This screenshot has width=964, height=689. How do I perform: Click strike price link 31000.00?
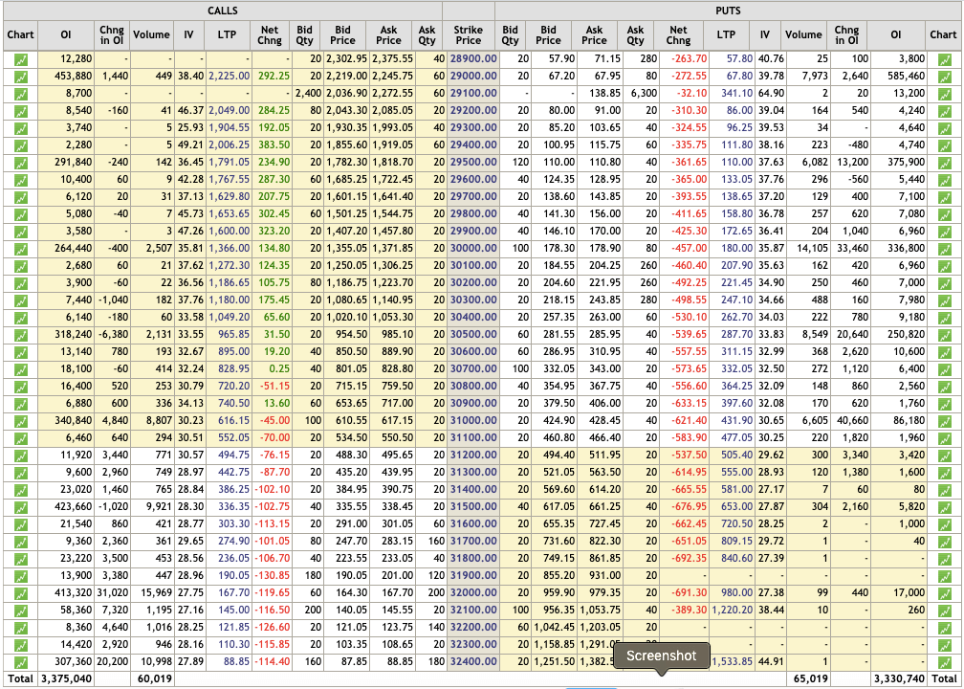(x=473, y=421)
